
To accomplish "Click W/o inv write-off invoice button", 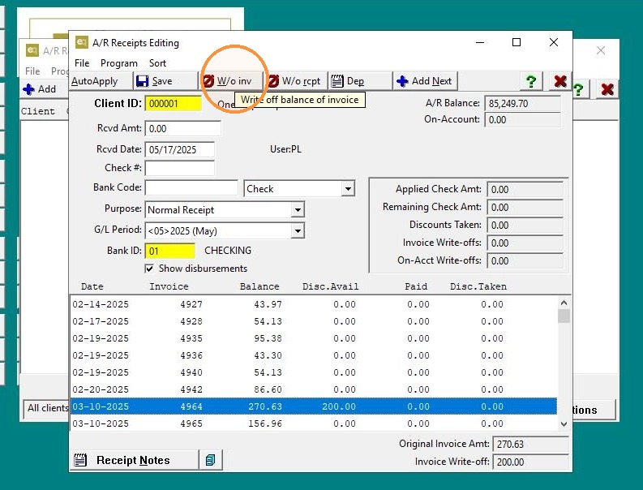I will click(231, 81).
